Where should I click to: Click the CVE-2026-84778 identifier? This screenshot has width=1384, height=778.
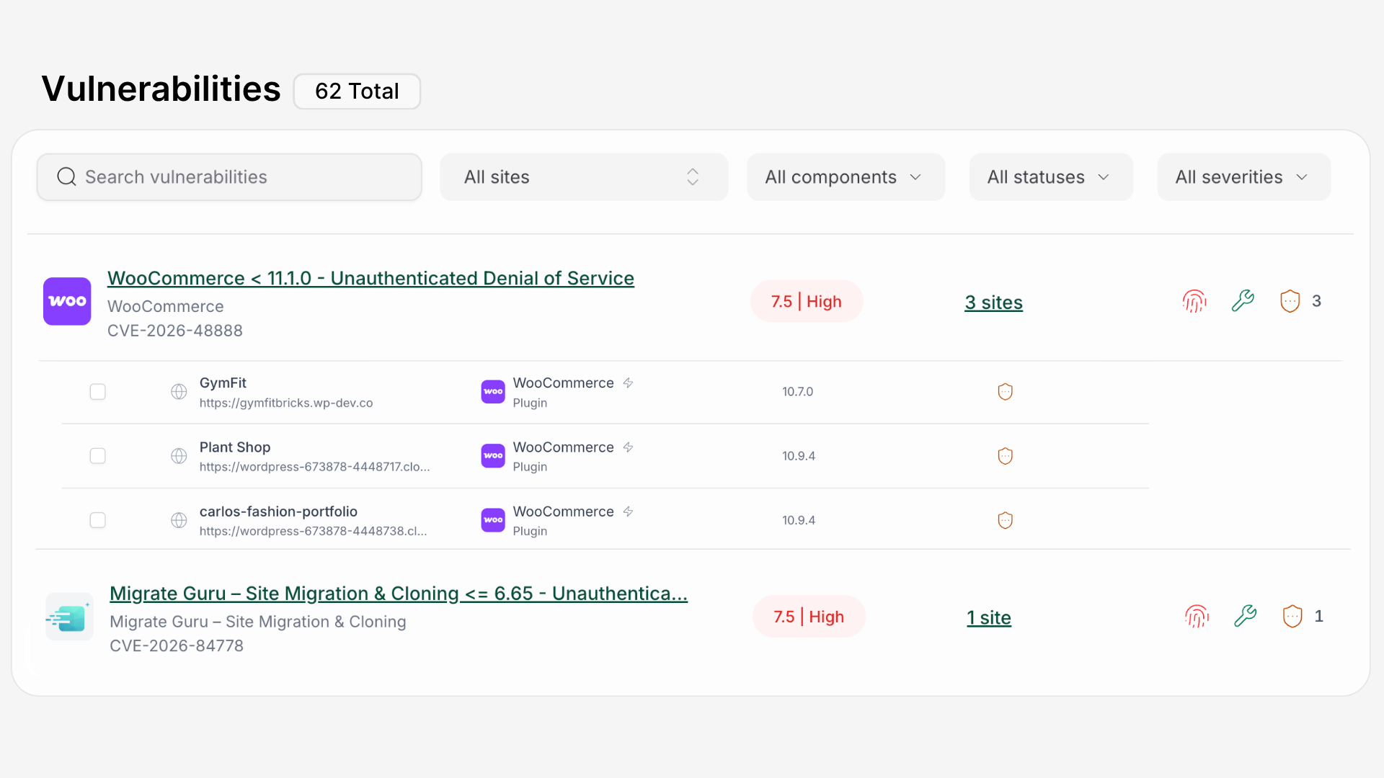(177, 646)
